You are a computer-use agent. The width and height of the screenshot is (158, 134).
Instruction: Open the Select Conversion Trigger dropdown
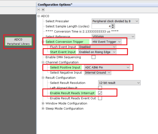107,42
